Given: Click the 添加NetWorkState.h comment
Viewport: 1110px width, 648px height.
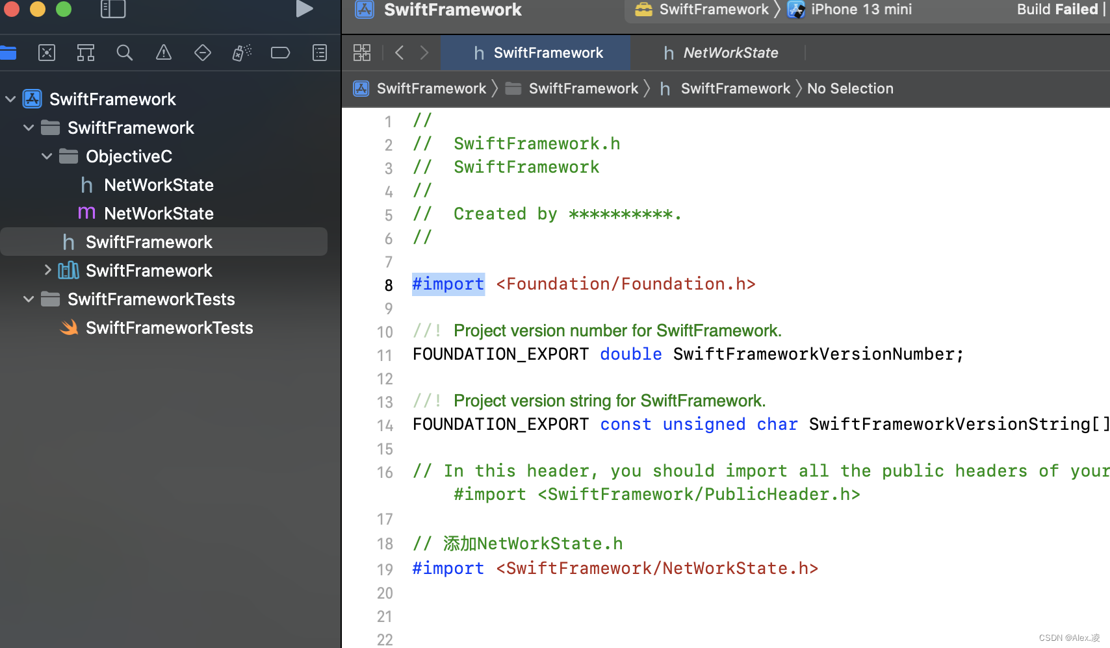Looking at the screenshot, I should (518, 544).
